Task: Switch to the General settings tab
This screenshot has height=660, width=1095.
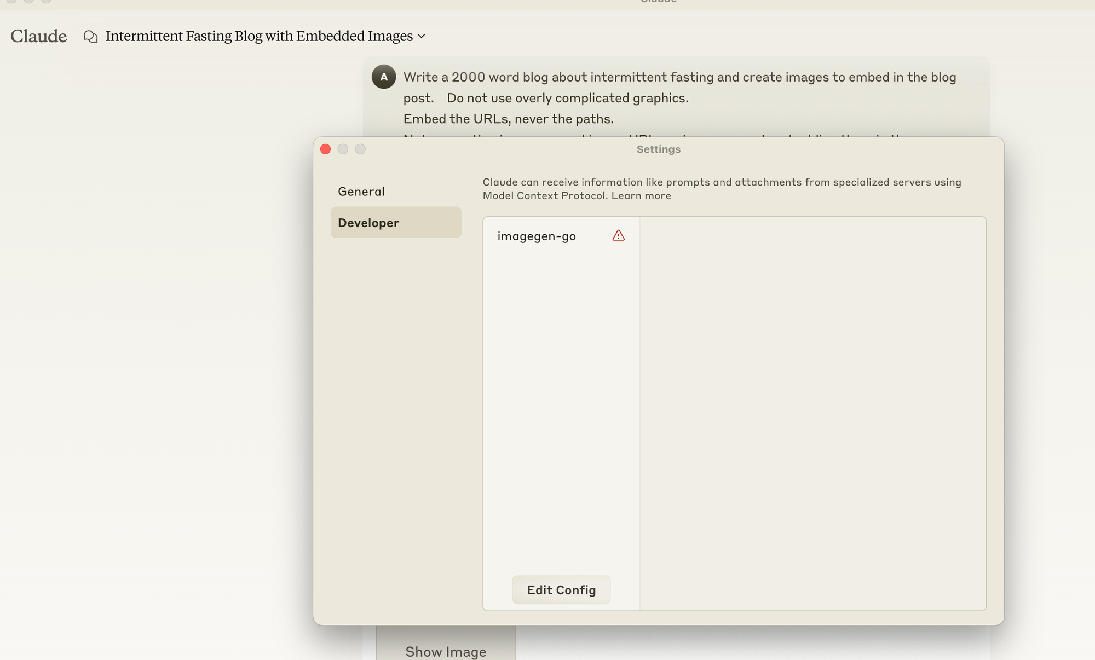Action: [361, 192]
